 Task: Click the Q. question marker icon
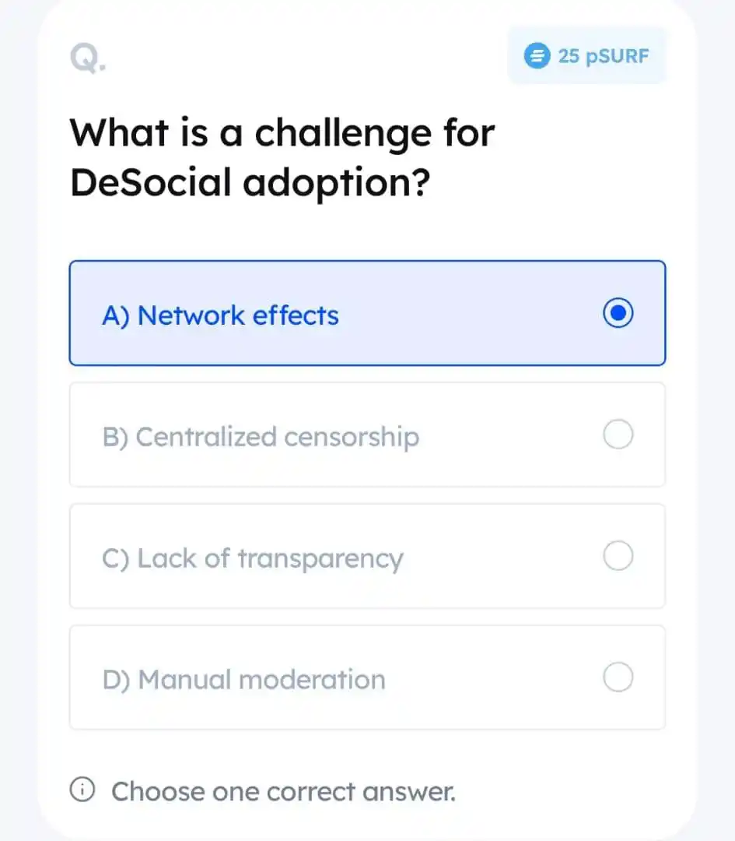point(88,58)
